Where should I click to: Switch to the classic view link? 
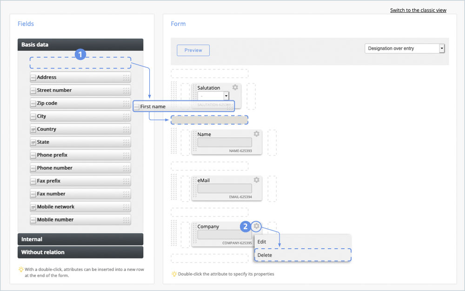click(418, 10)
